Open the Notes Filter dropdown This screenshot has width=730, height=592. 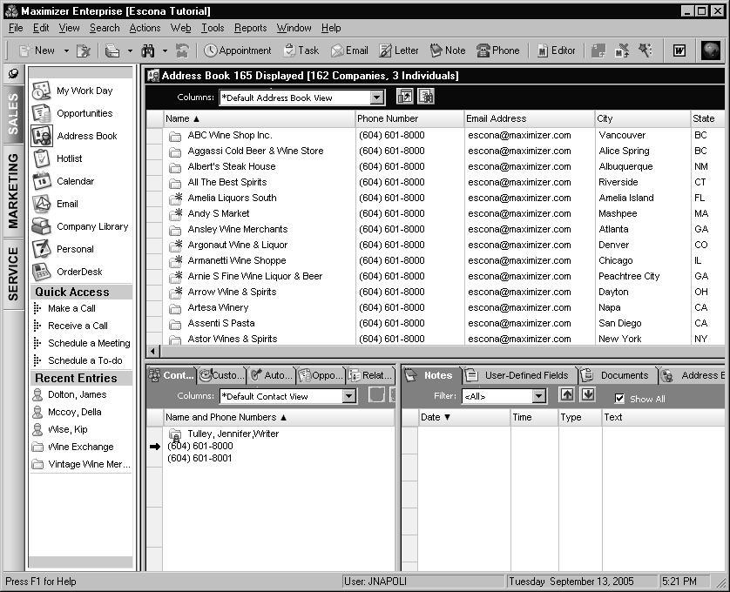click(x=538, y=396)
